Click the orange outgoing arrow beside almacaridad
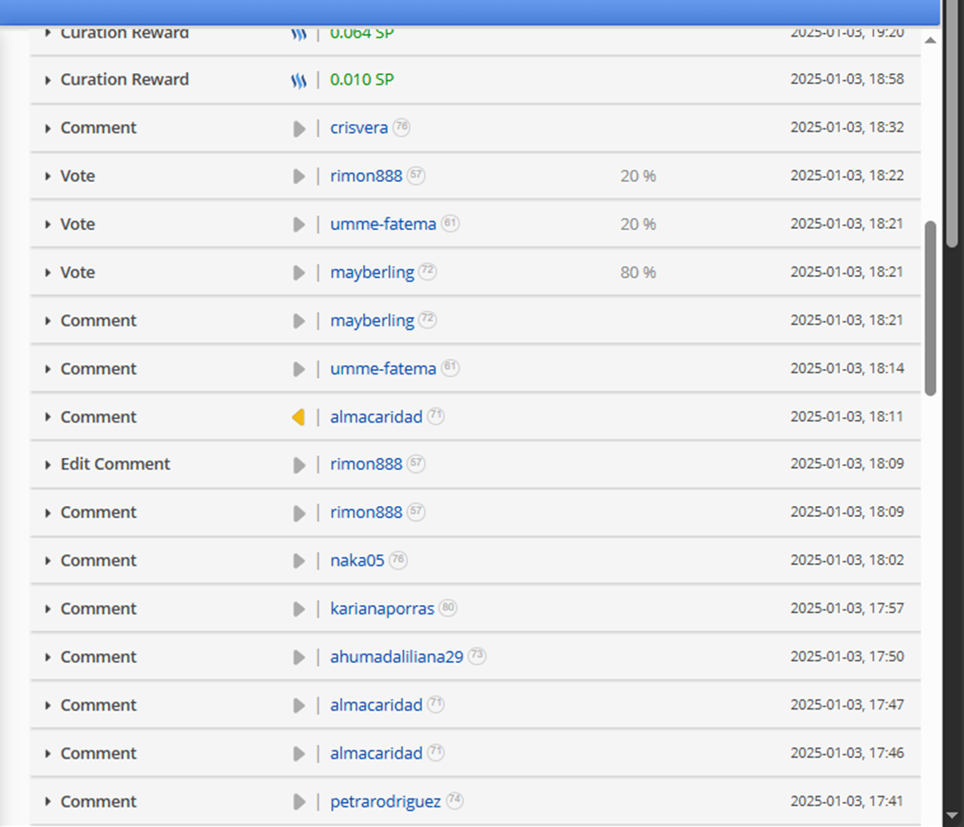Screen dimensions: 964x827 298,417
